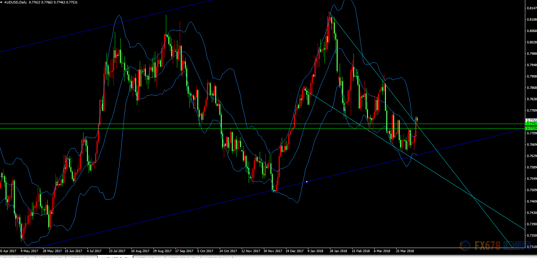Click the 24 Oct 2017 date label
Screen dimensions: 537x258
pyautogui.click(x=229, y=251)
